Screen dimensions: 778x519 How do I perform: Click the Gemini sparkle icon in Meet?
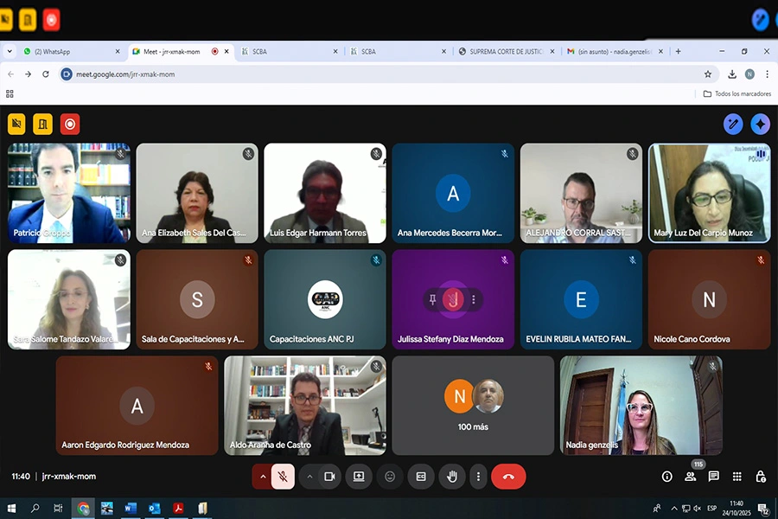pyautogui.click(x=760, y=124)
